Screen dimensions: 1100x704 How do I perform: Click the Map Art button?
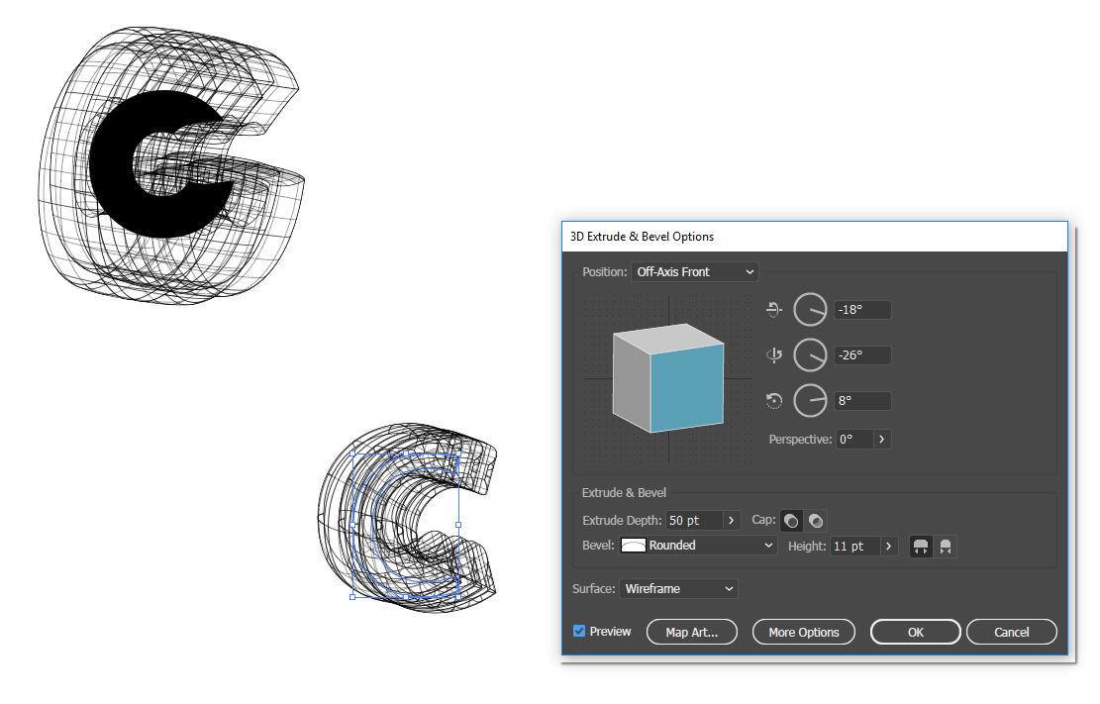691,632
